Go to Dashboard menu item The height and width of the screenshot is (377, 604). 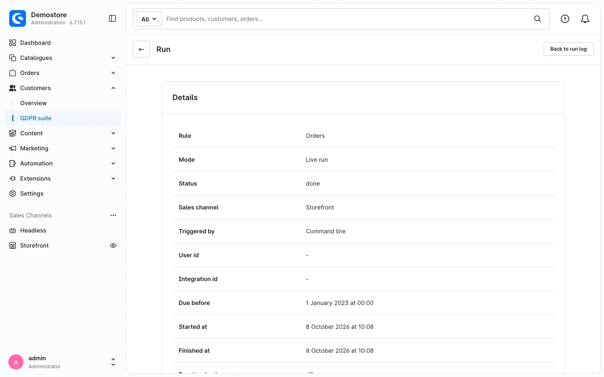tap(63, 43)
